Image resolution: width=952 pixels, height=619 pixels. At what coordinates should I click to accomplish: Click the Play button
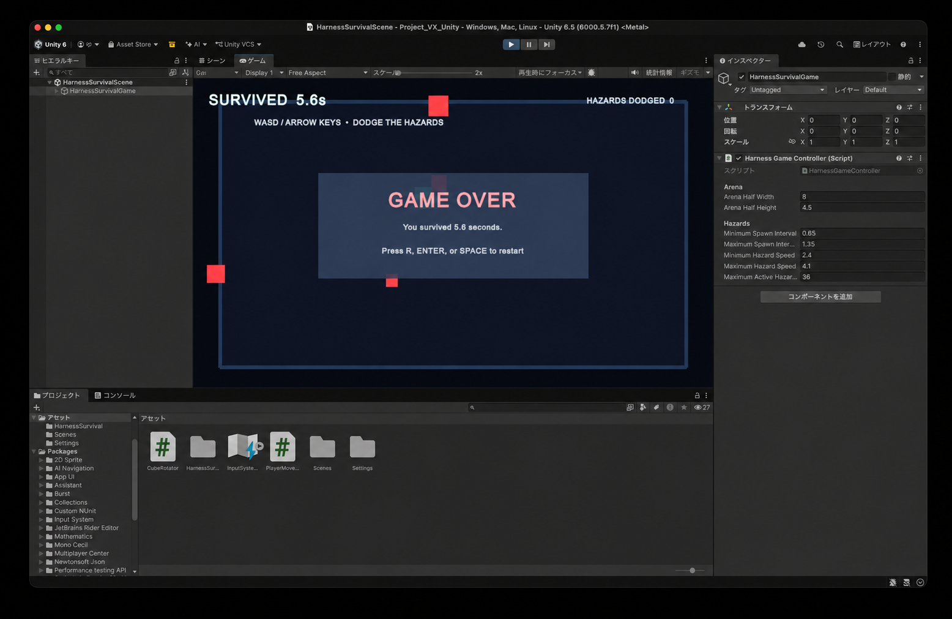click(511, 45)
